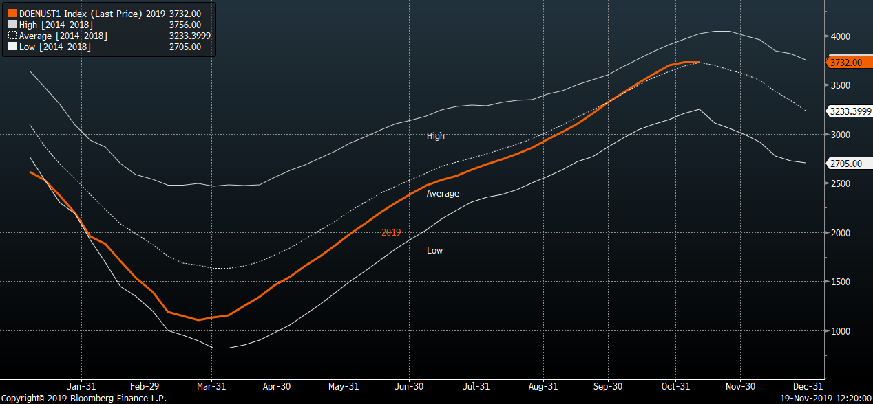Click the Jul-31 x-axis label
873x404 pixels.
476,387
